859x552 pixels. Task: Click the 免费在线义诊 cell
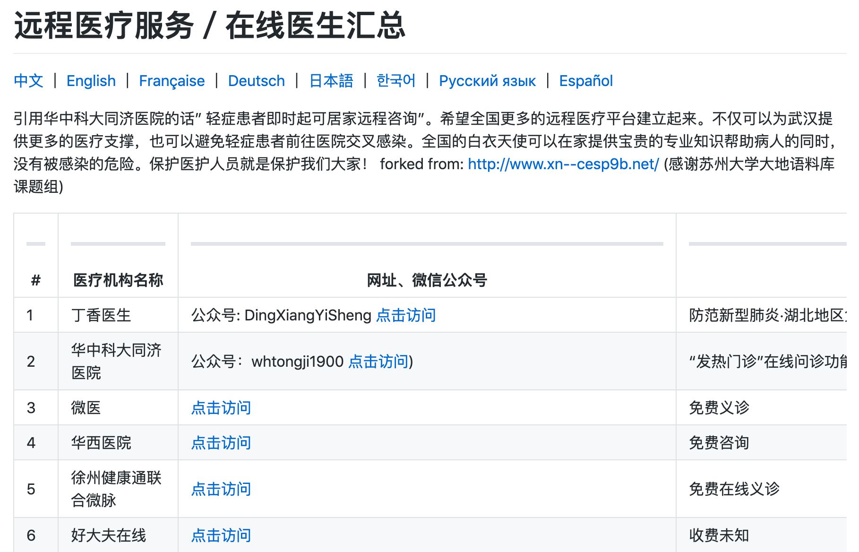point(761,489)
